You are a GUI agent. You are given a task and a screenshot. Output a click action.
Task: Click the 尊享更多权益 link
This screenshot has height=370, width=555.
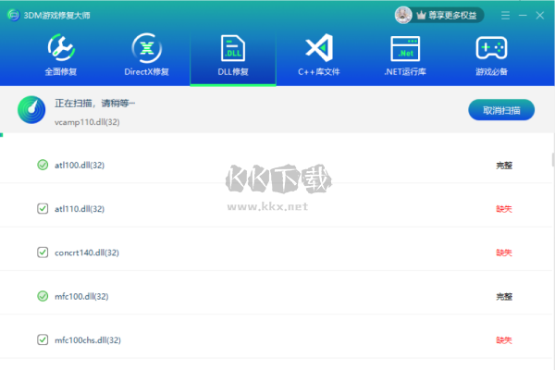(x=452, y=15)
